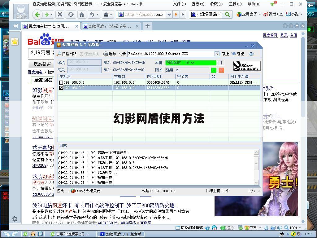This screenshot has height=238, width=317.
Task: Toggle the three-circle green switch in status bar
Action: tap(227, 228)
